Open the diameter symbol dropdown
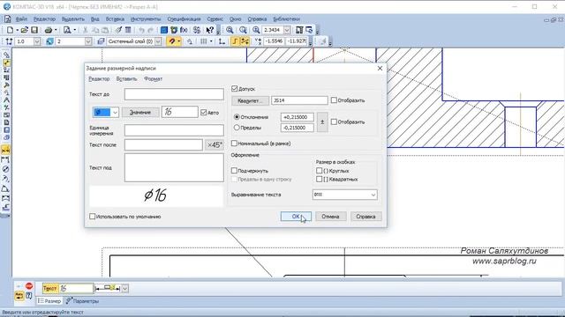The image size is (565, 317). (115, 113)
